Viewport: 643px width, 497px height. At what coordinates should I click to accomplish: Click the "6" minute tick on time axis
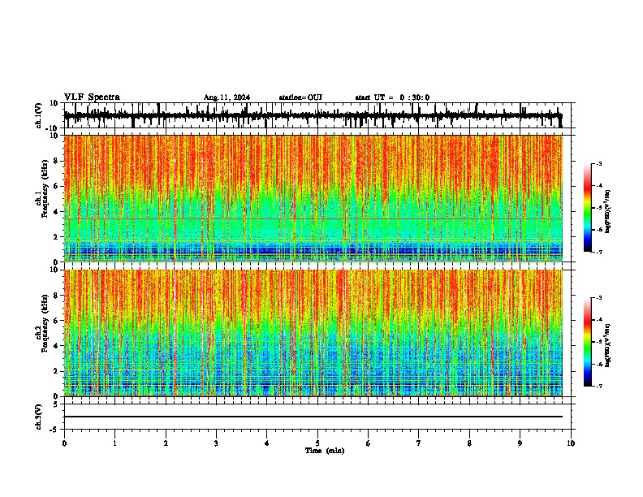pos(369,443)
